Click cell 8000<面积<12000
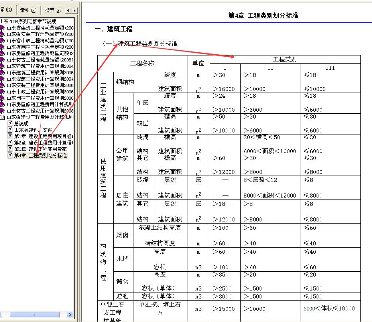Screen dimensions: 372x322 270,196
